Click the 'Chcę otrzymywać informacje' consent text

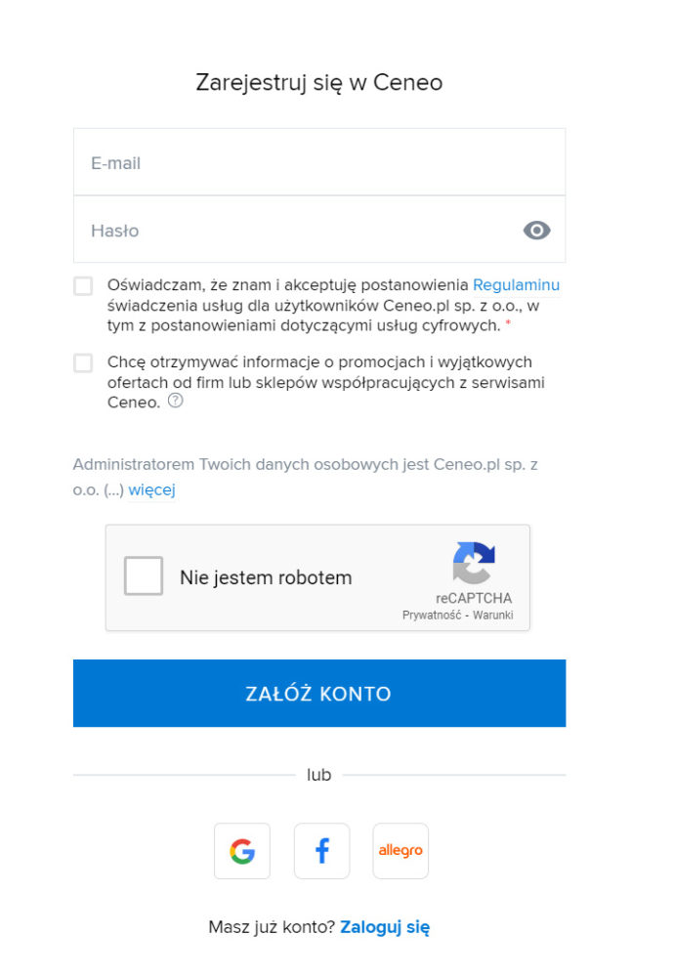[x=326, y=382]
